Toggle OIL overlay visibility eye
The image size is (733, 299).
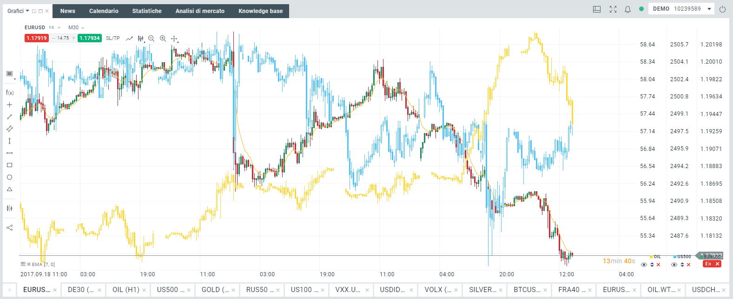(x=644, y=265)
